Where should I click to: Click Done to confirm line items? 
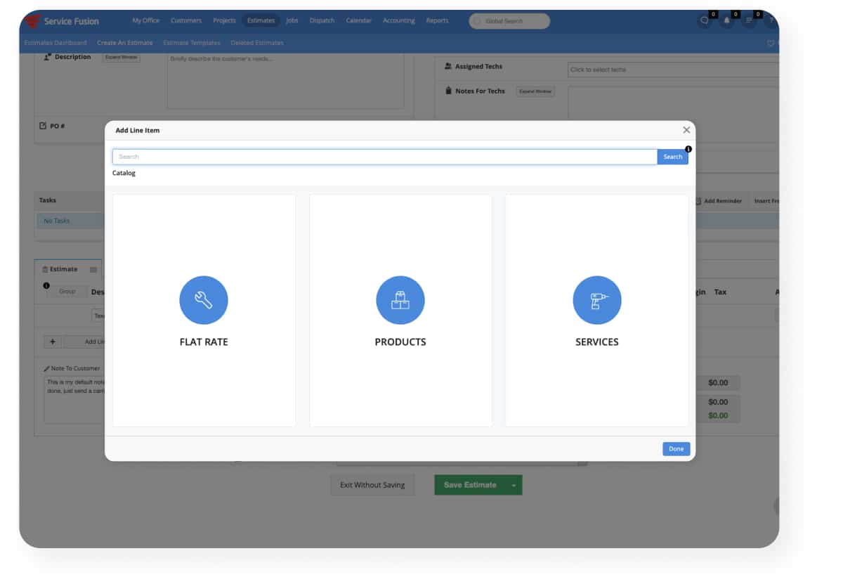click(x=675, y=448)
